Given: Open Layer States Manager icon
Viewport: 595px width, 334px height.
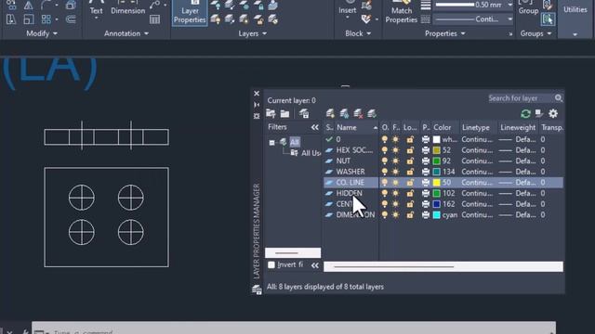Looking at the screenshot, I should 304,113.
